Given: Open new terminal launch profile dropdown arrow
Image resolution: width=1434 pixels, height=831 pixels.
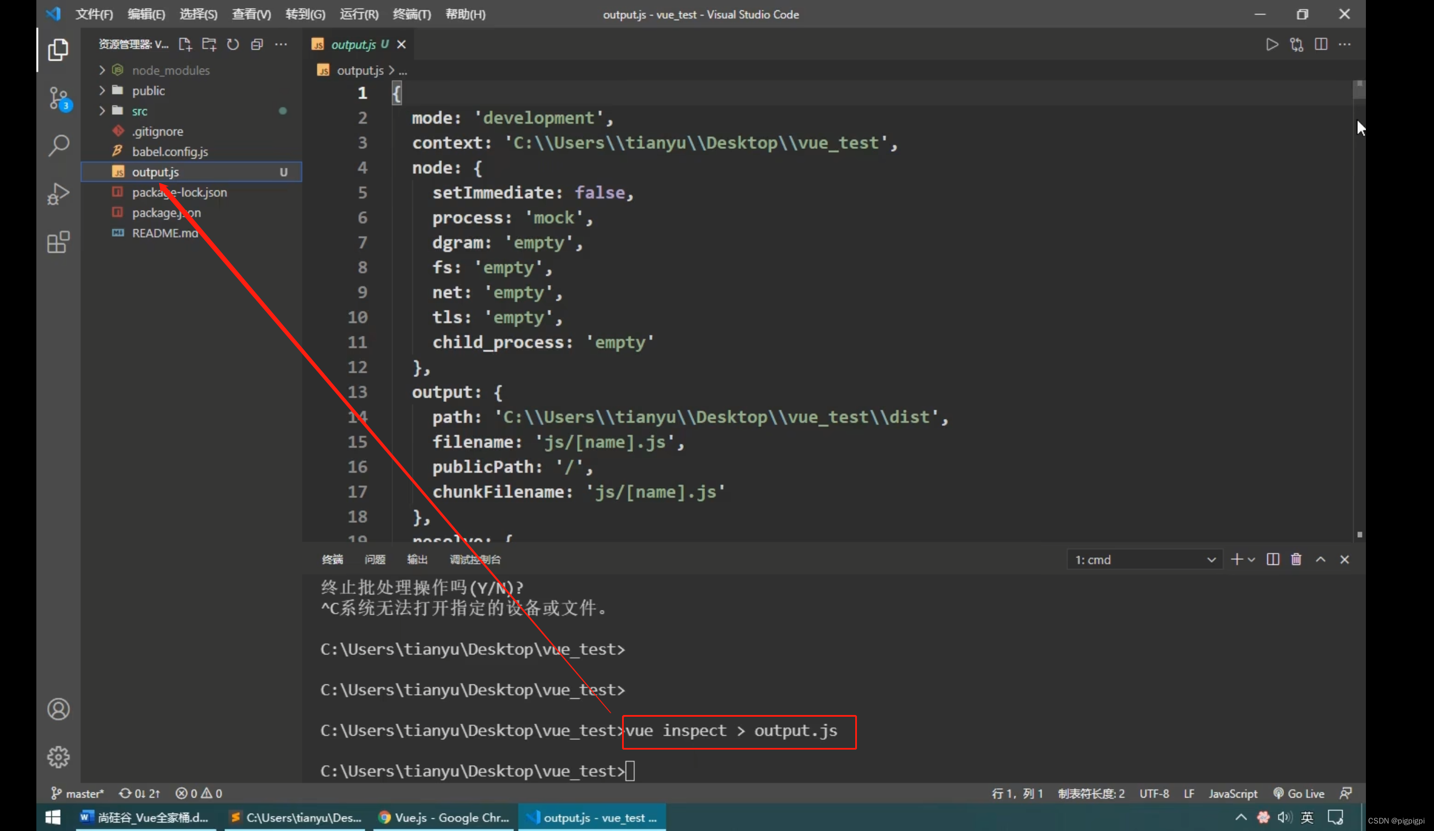Looking at the screenshot, I should [1251, 559].
